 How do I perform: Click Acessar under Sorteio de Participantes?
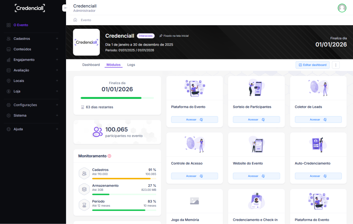[256, 120]
